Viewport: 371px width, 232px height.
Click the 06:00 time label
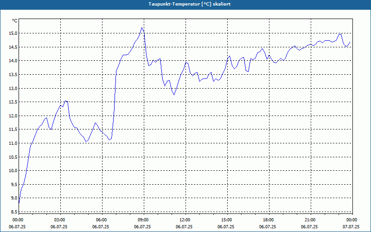(102, 220)
